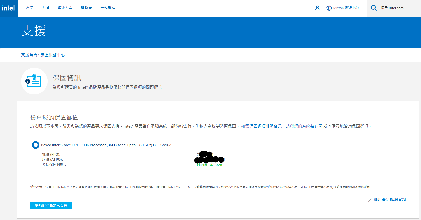
Task: Change region from TAIWAN (繁體中文)
Action: [346, 8]
